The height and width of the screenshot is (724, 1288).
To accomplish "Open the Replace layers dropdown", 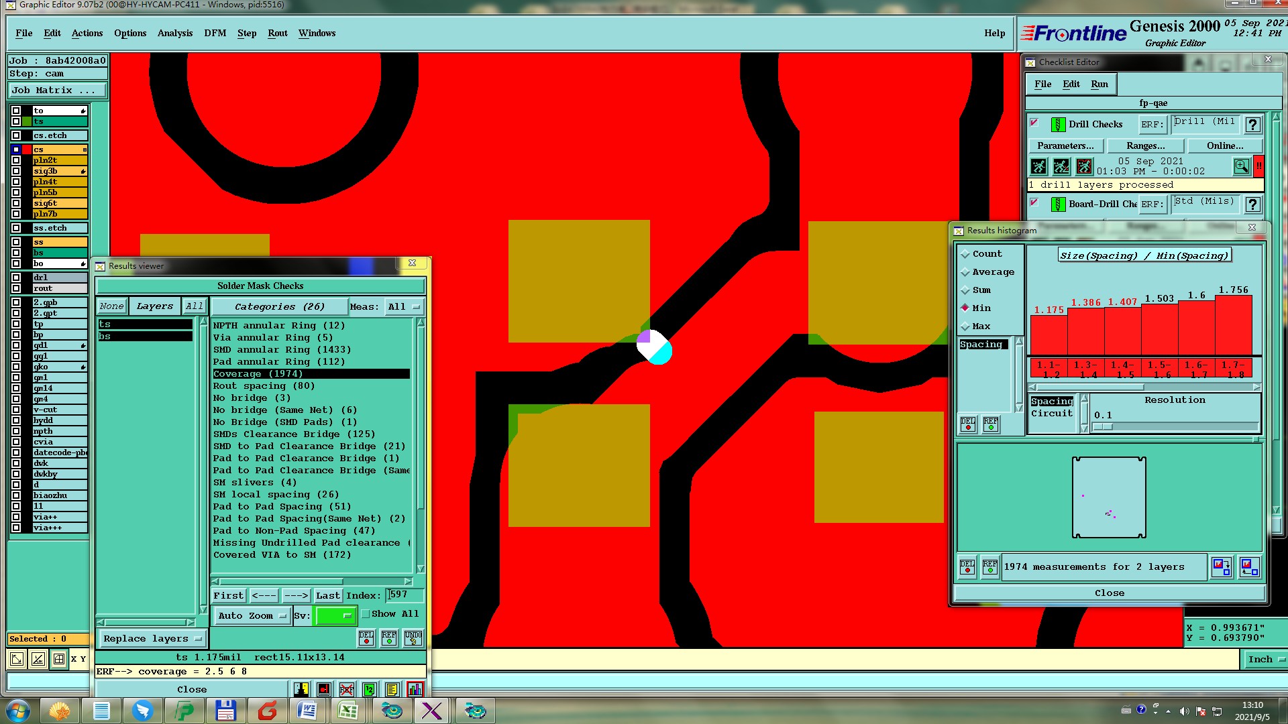I will (x=152, y=638).
